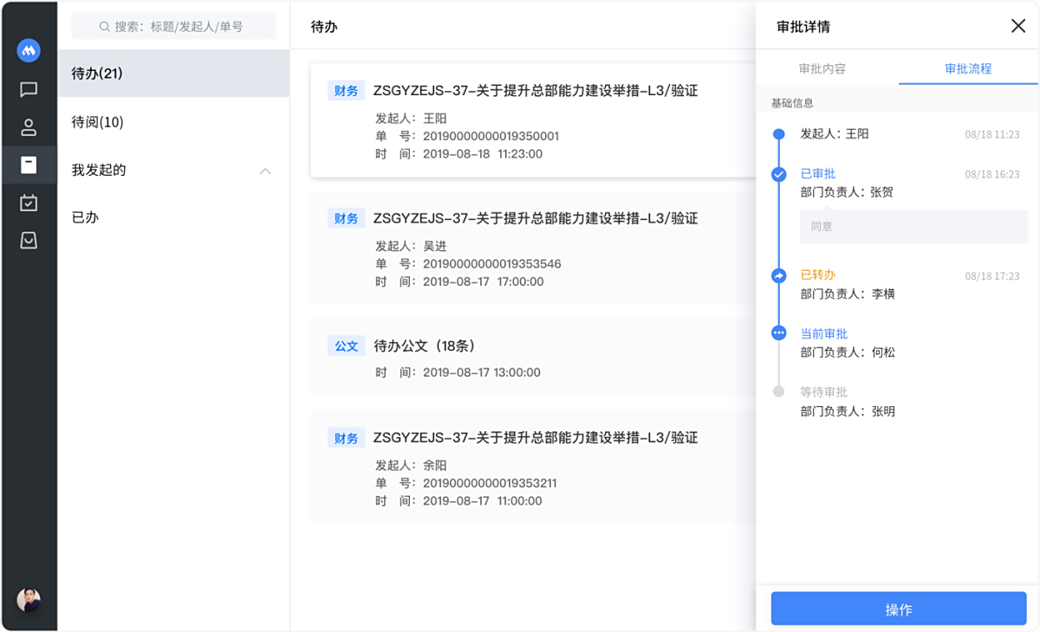Click the 操作 button
This screenshot has height=632, width=1040.
pos(899,609)
